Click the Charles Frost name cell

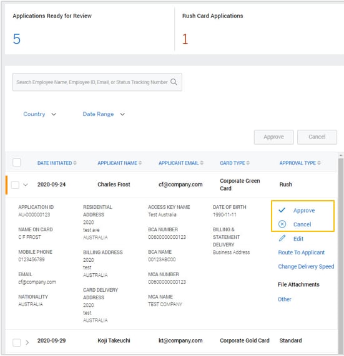[x=114, y=185]
